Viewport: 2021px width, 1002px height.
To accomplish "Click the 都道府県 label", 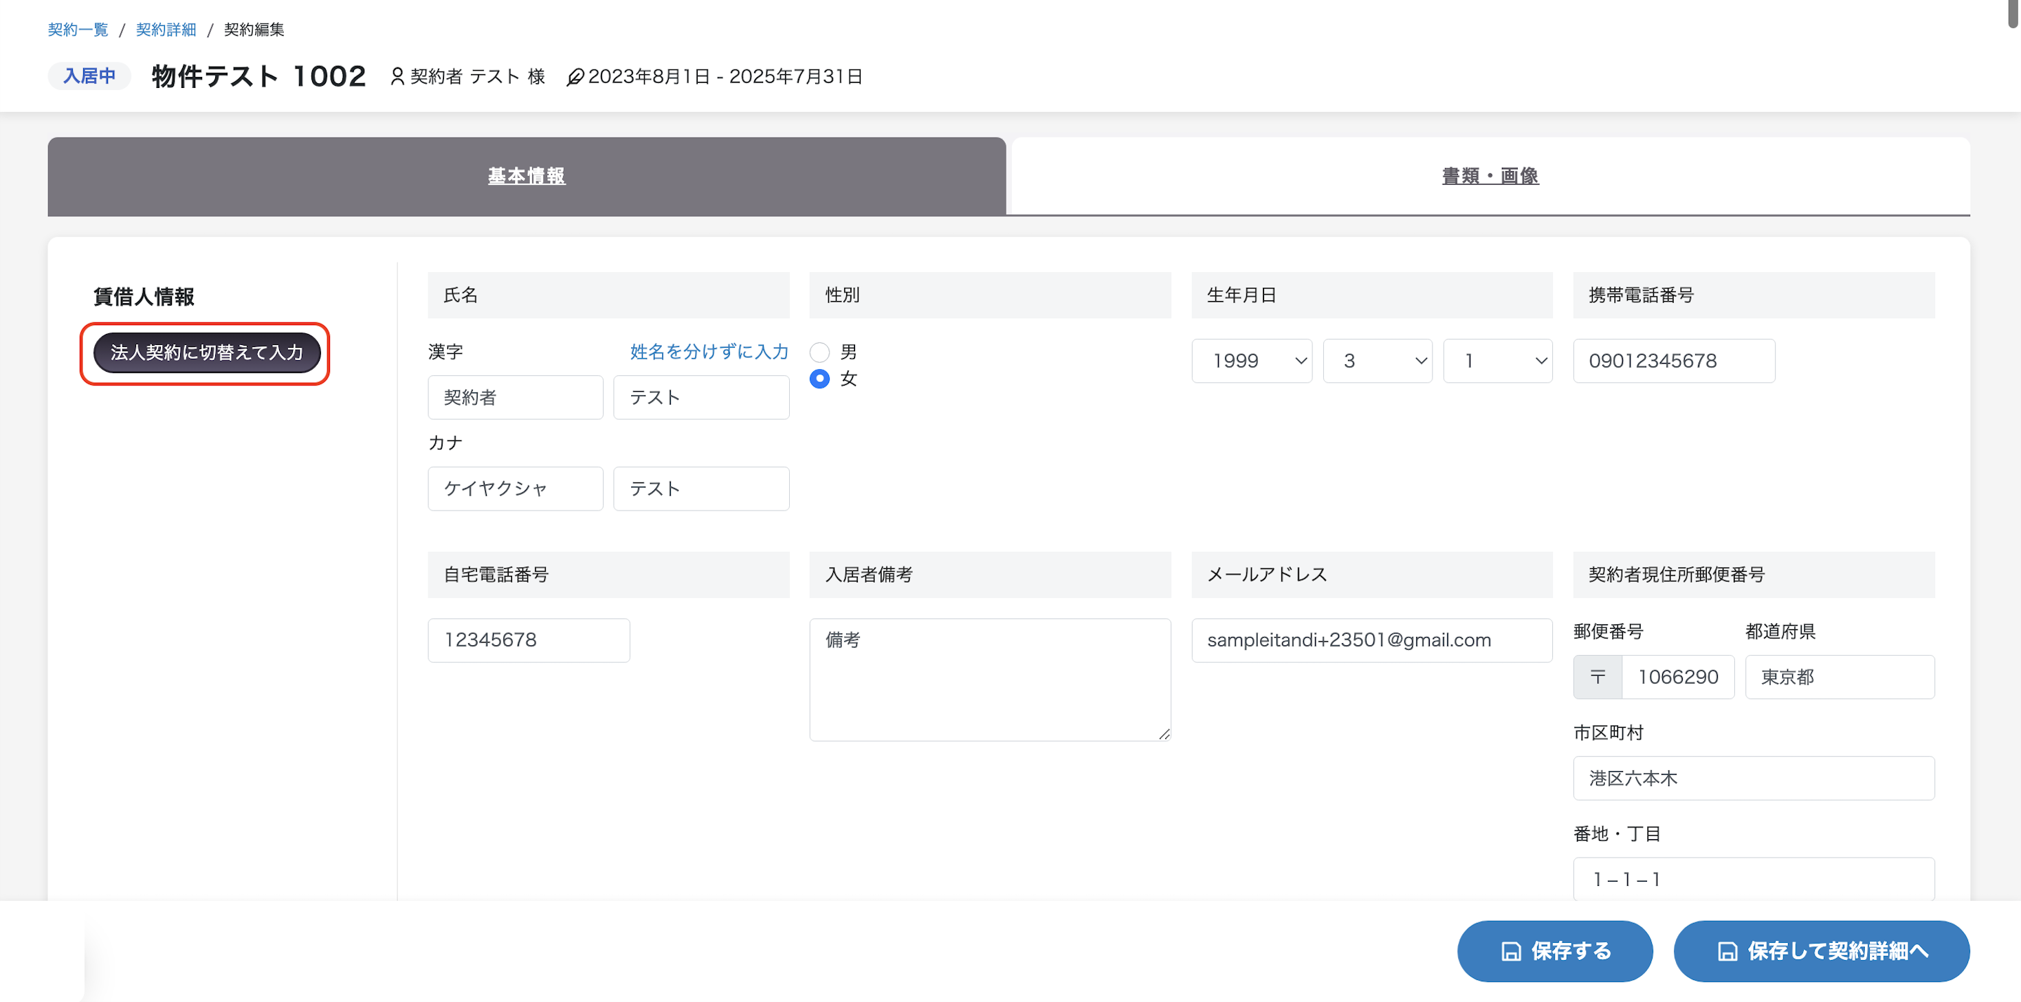I will [1780, 632].
